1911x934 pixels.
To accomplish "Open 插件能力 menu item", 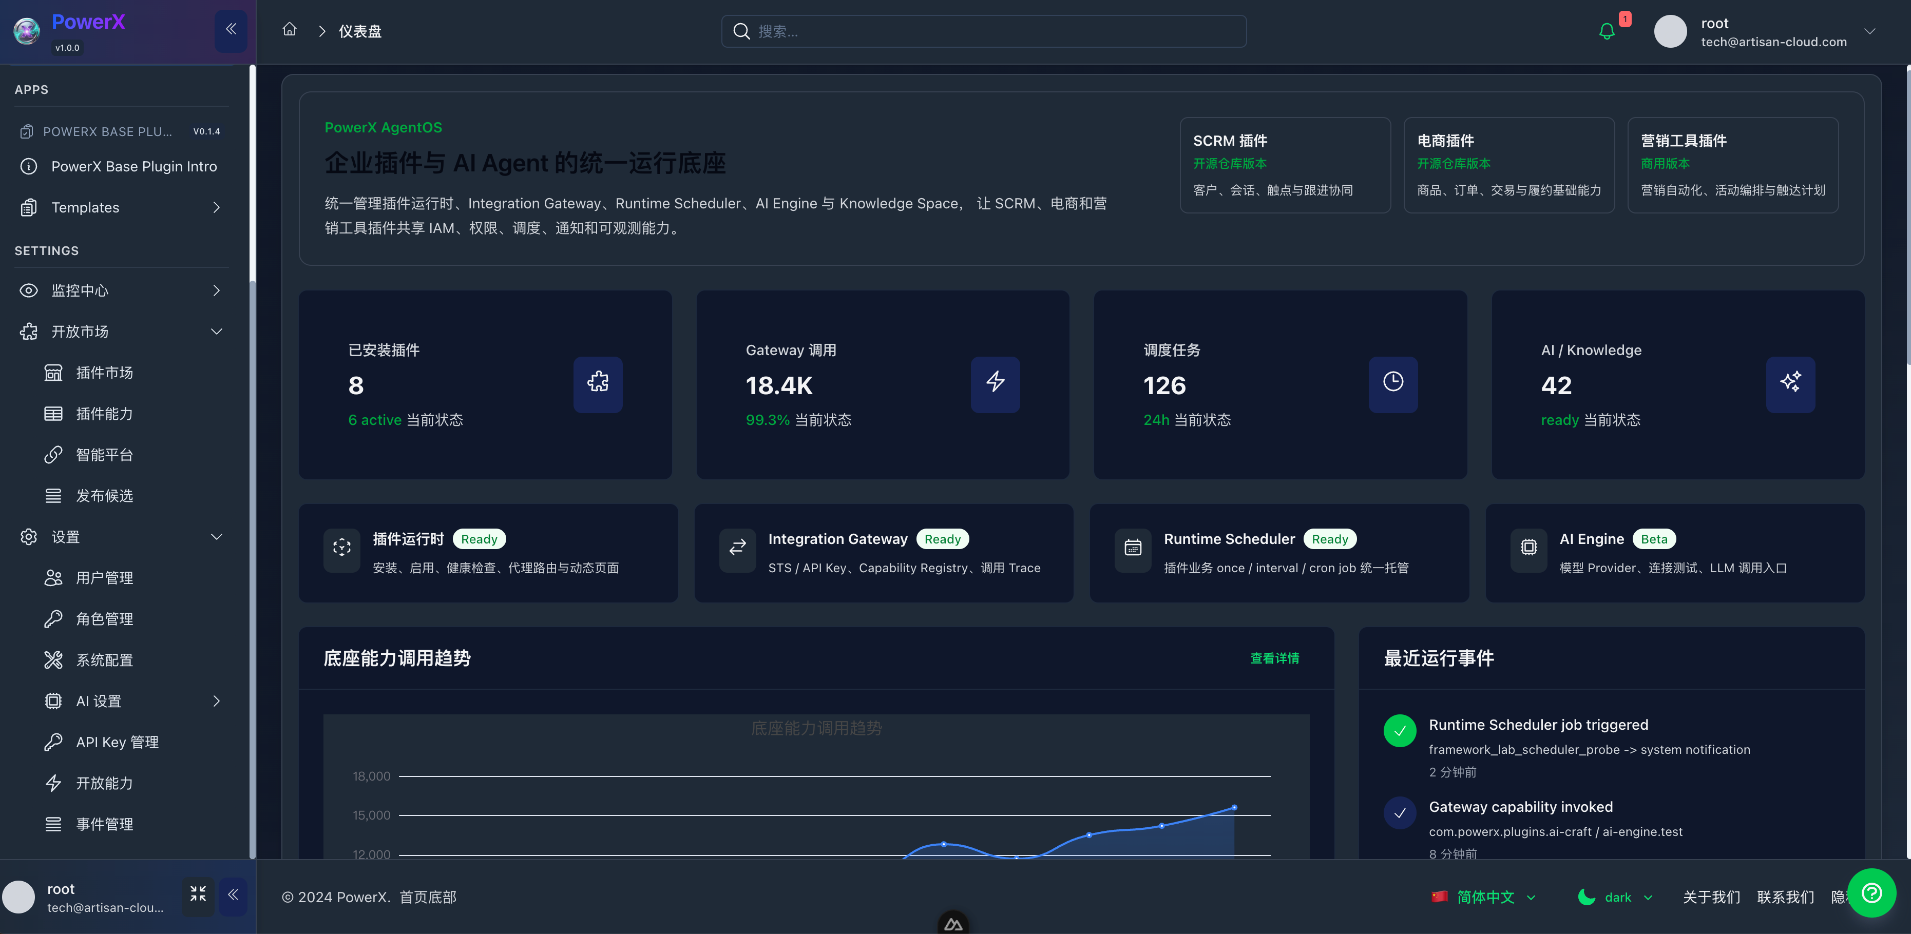I will (133, 414).
